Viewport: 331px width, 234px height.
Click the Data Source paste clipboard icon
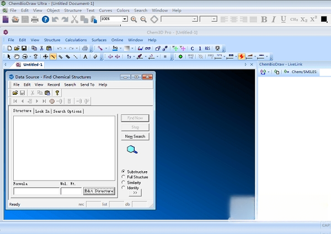47,92
